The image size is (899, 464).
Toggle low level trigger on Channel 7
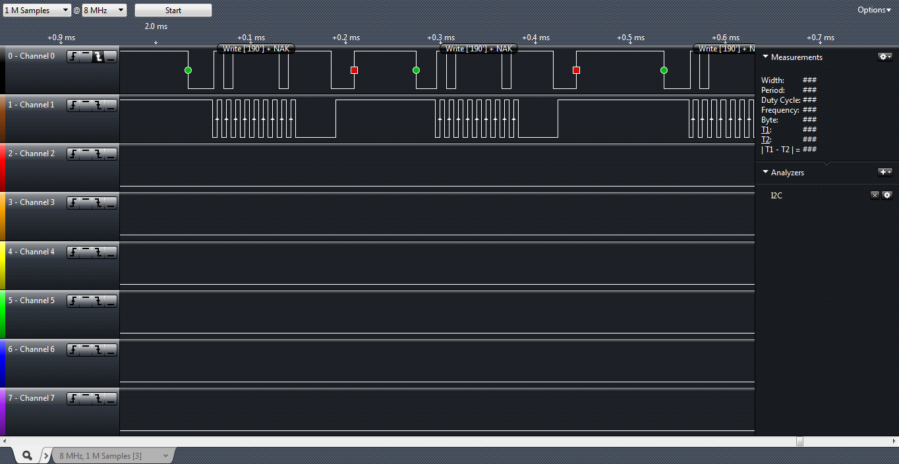(x=111, y=399)
